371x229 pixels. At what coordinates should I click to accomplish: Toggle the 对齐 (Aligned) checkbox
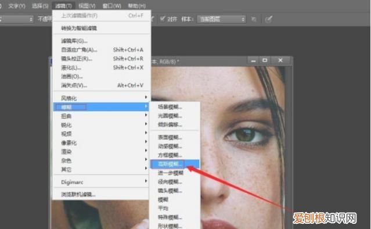[x=163, y=19]
